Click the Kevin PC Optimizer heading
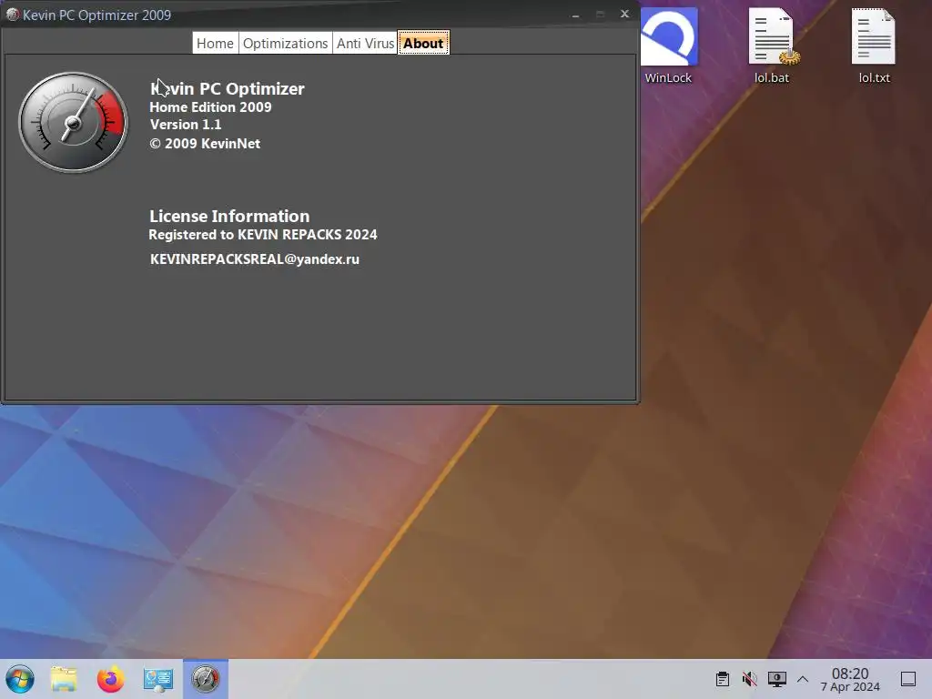The width and height of the screenshot is (932, 699). [227, 88]
